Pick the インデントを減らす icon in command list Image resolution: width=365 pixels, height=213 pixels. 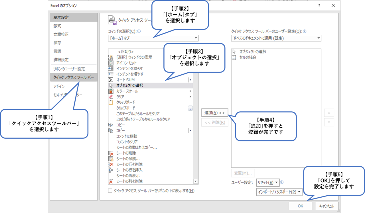[111, 69]
